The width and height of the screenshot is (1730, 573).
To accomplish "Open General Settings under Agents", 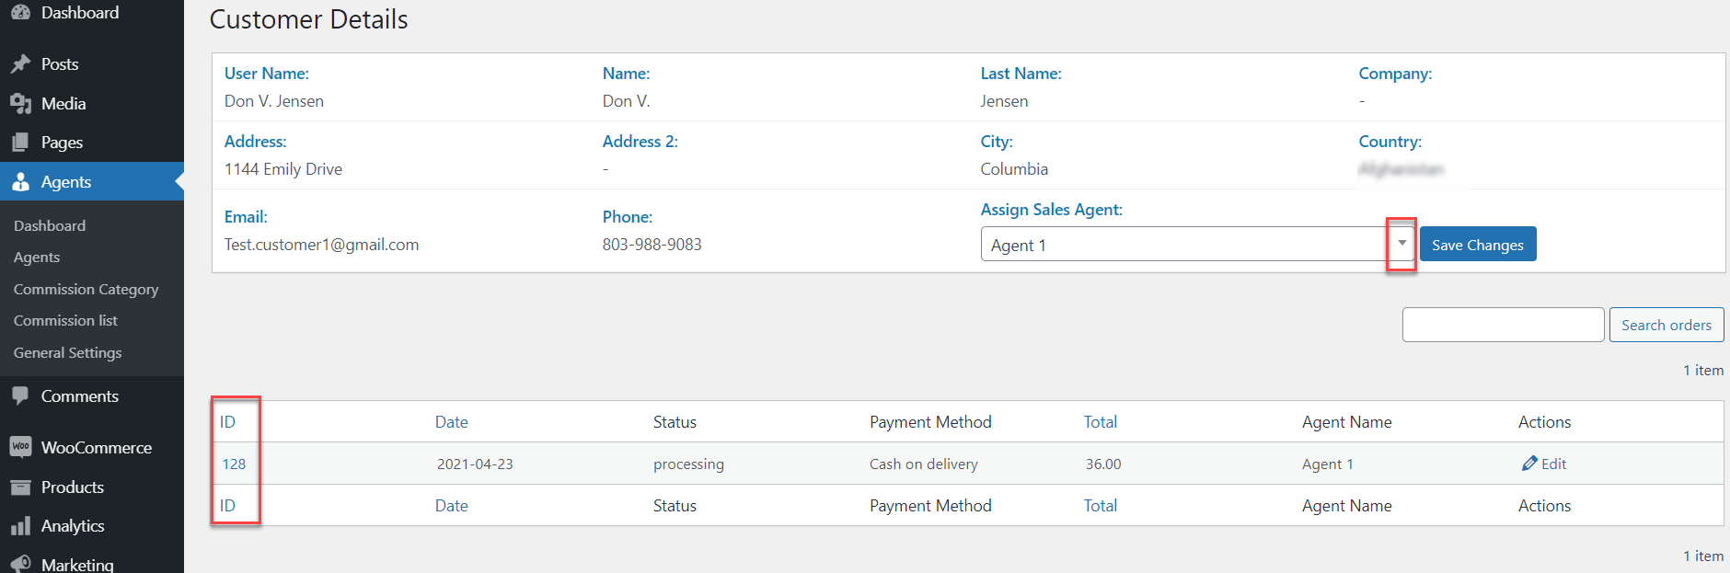I will tap(67, 353).
